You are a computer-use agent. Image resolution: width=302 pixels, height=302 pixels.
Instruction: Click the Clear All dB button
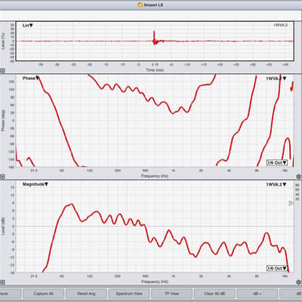pyautogui.click(x=214, y=294)
